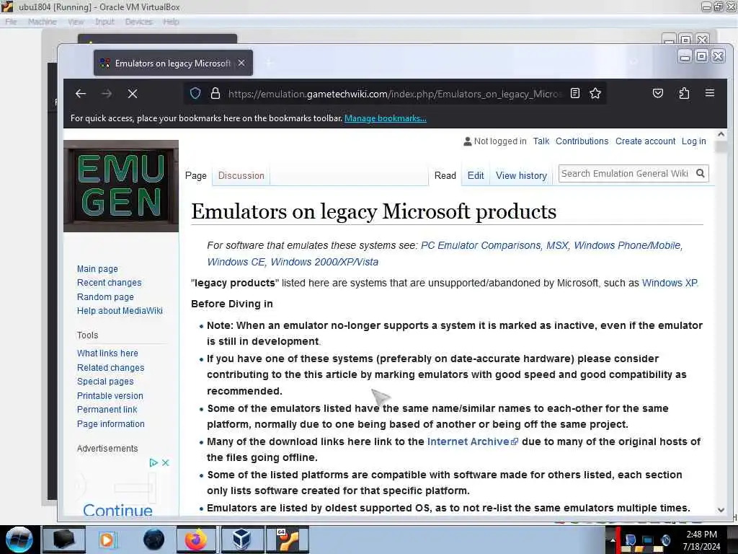
Task: Open Special pages link
Action: [x=105, y=382]
